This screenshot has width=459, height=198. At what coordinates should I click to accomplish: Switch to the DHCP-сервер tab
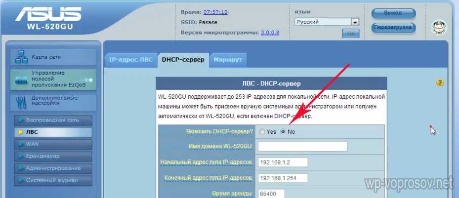tap(183, 60)
